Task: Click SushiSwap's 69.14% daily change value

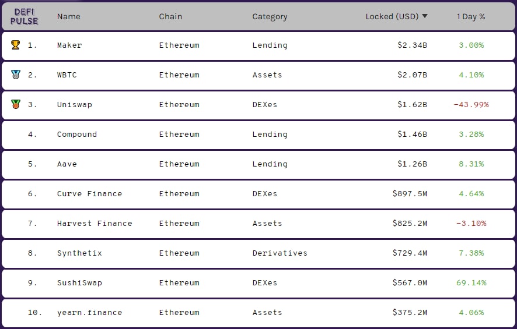Action: (471, 283)
